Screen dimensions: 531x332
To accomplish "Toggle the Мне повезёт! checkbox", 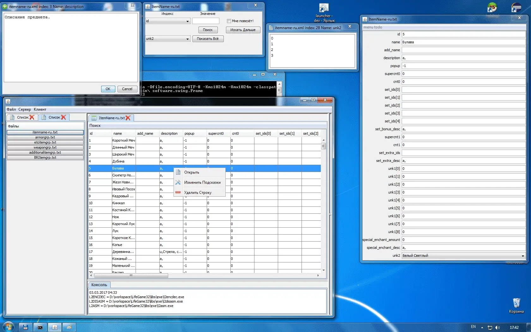I will coord(229,21).
